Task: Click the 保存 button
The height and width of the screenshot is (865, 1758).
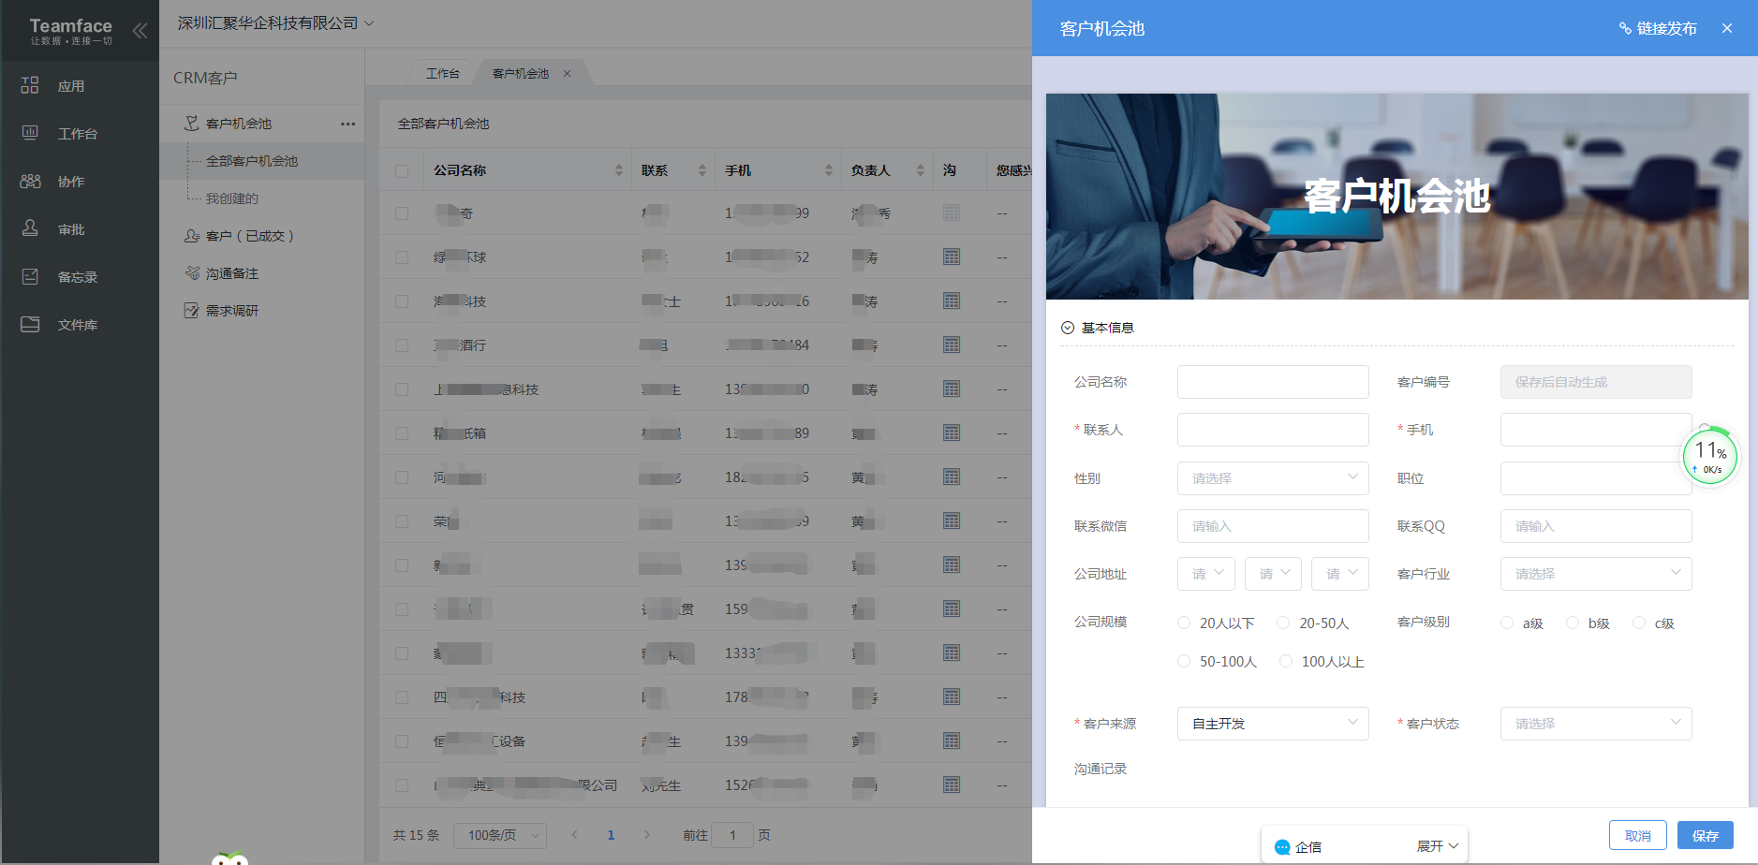Action: [1706, 835]
